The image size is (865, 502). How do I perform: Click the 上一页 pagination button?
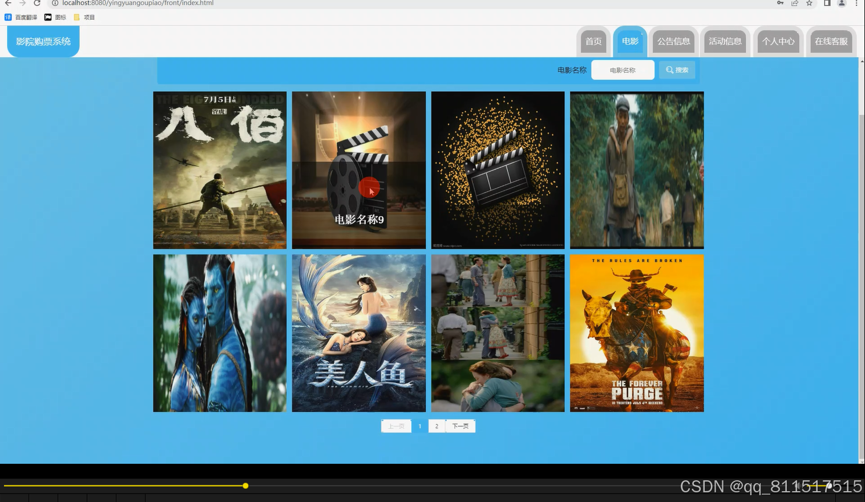[x=396, y=426]
